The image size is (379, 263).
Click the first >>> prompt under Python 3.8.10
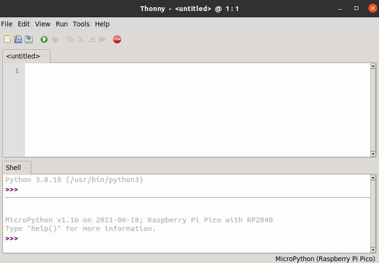[12, 189]
